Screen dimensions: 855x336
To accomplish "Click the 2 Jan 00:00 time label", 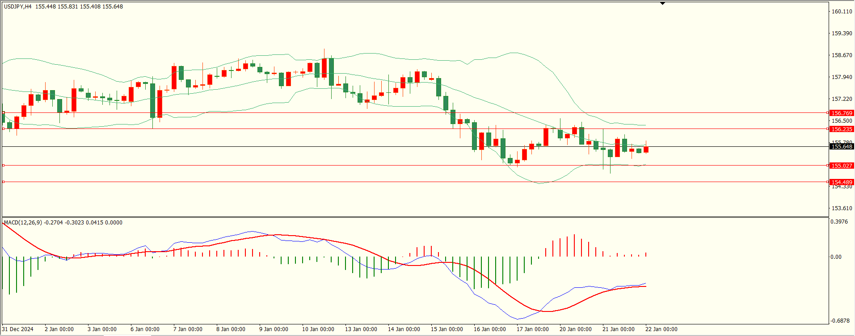I will tap(59, 329).
